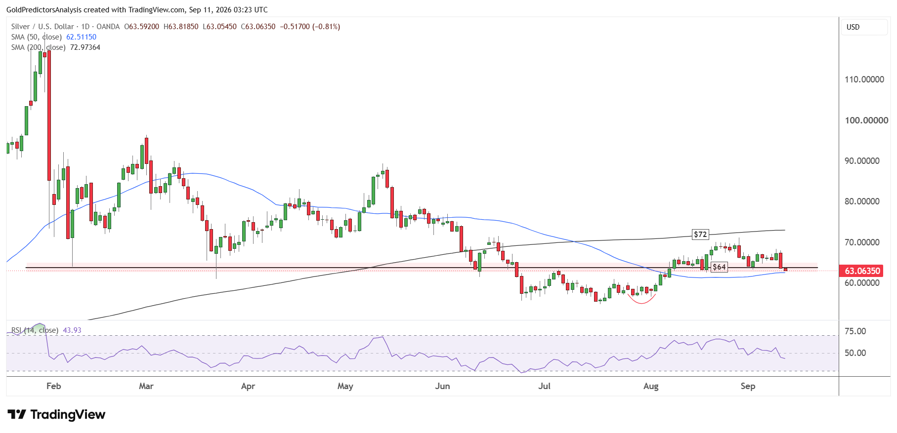Click the SMA (200, close) indicator label
Screen dimensions: 897x433
(x=39, y=47)
